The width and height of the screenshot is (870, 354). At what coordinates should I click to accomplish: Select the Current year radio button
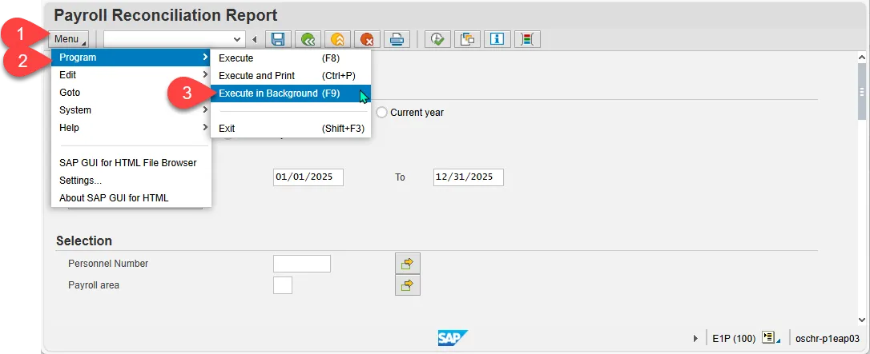[x=382, y=113]
